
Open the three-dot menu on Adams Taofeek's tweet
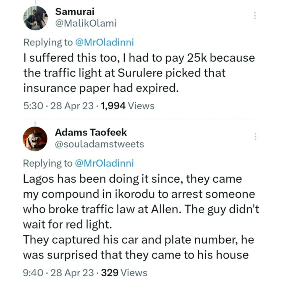click(255, 136)
